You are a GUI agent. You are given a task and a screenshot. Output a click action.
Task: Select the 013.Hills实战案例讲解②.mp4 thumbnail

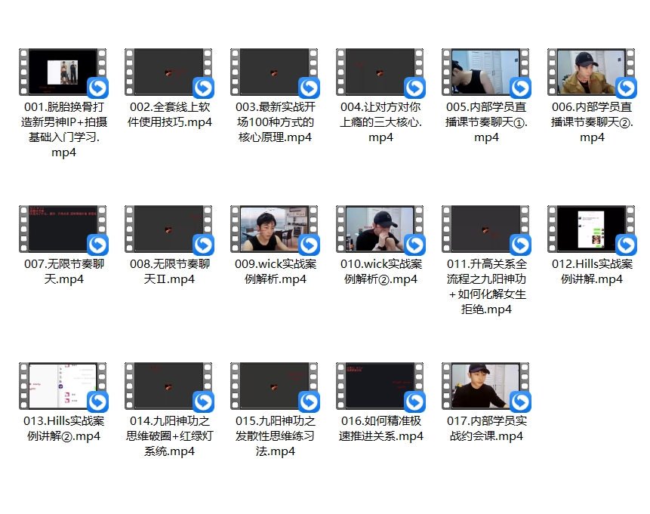coord(63,386)
